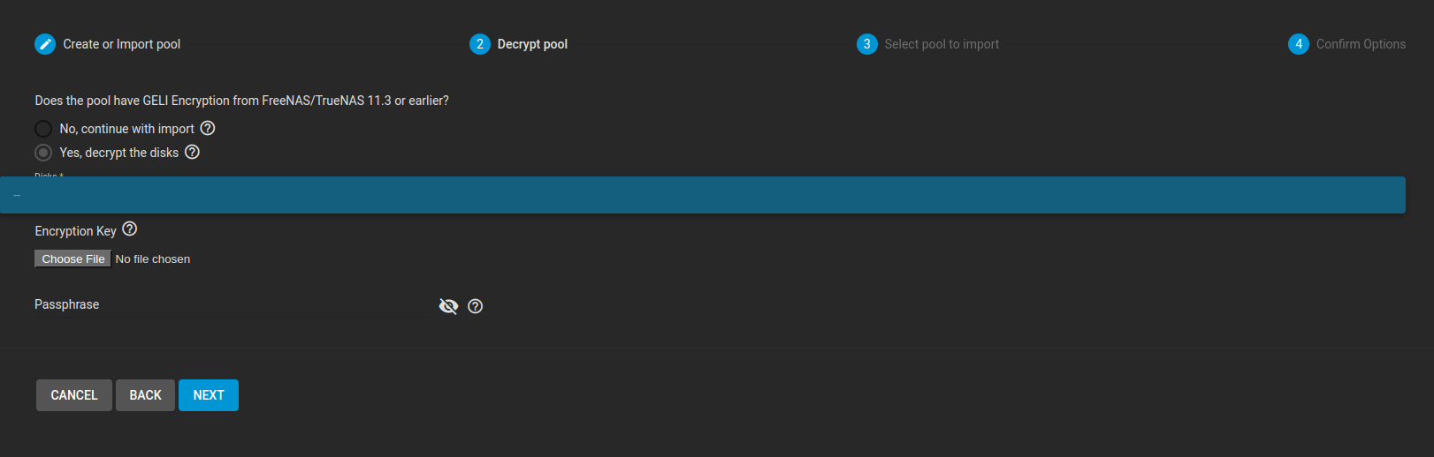This screenshot has width=1434, height=457.
Task: Click Choose File for the encryption key
Action: (x=73, y=258)
